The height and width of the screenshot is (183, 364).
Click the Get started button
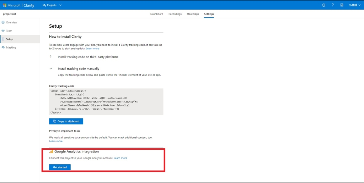[x=60, y=167]
